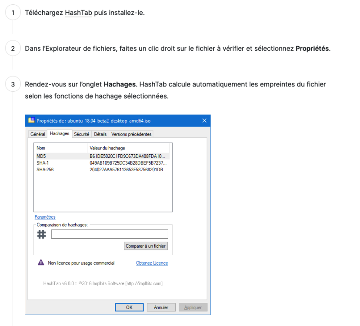Click the file icon in the title bar
Image resolution: width=360 pixels, height=326 pixels.
pos(31,120)
